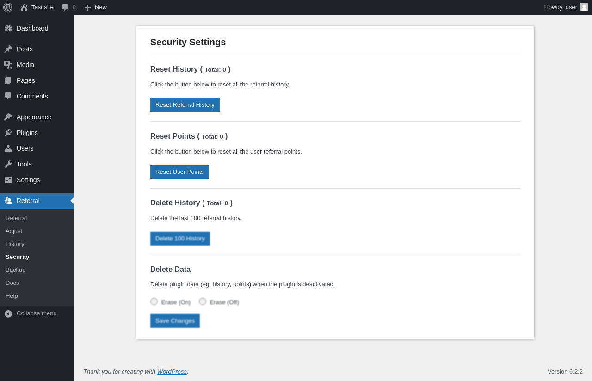Viewport: 592px width, 381px height.
Task: Open the Tools menu item
Action: point(37,164)
